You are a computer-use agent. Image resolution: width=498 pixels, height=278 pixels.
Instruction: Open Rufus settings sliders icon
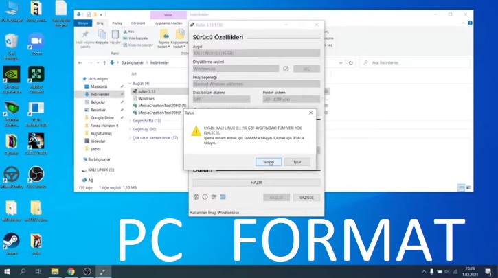214,197
